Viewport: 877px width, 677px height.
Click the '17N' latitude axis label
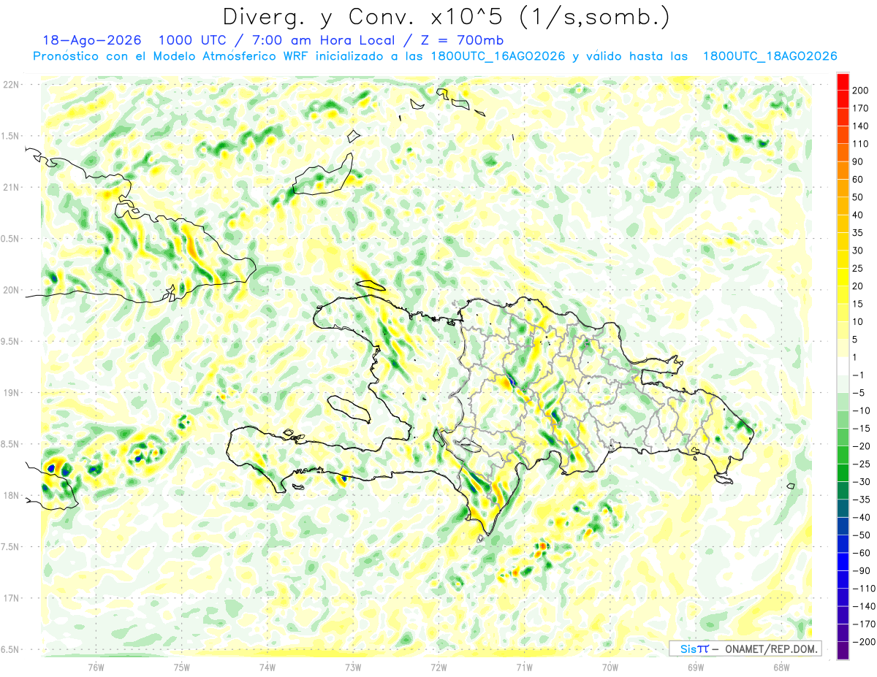tap(10, 598)
